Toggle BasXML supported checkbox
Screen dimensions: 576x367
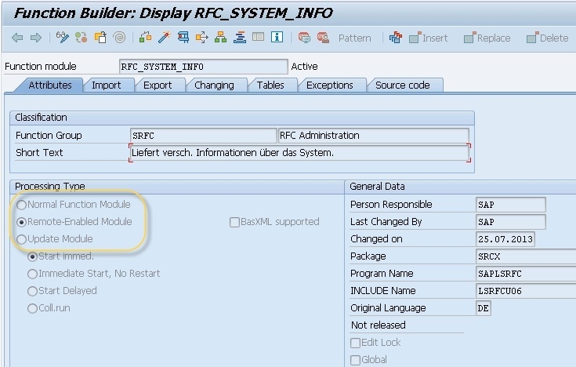[x=234, y=223]
